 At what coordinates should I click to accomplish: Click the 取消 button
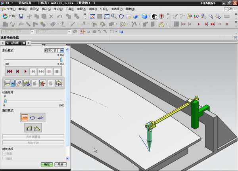60,164
